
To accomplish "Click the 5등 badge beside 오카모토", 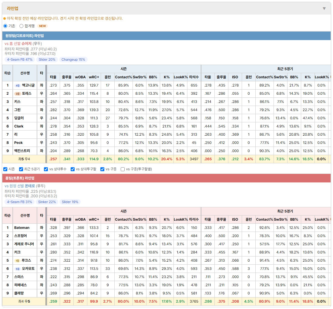I will (18, 269).
